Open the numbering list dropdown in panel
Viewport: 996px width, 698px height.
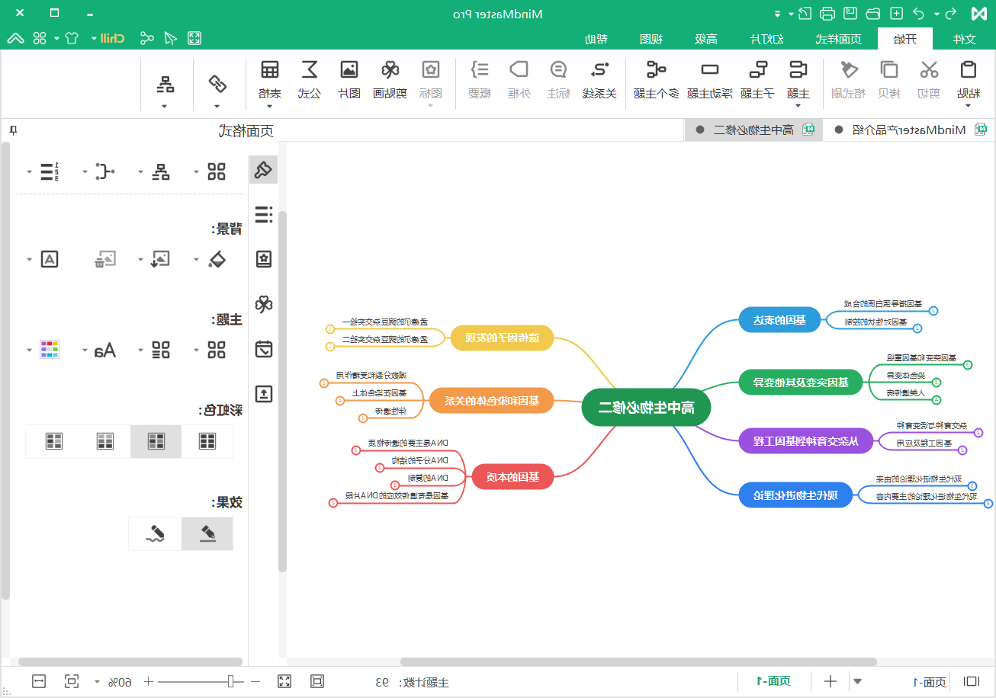tap(30, 171)
